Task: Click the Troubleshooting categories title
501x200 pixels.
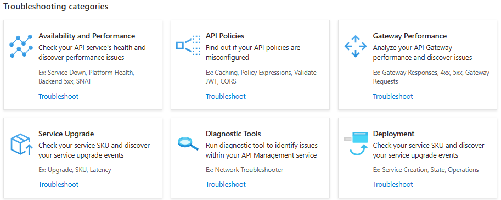Action: (56, 7)
